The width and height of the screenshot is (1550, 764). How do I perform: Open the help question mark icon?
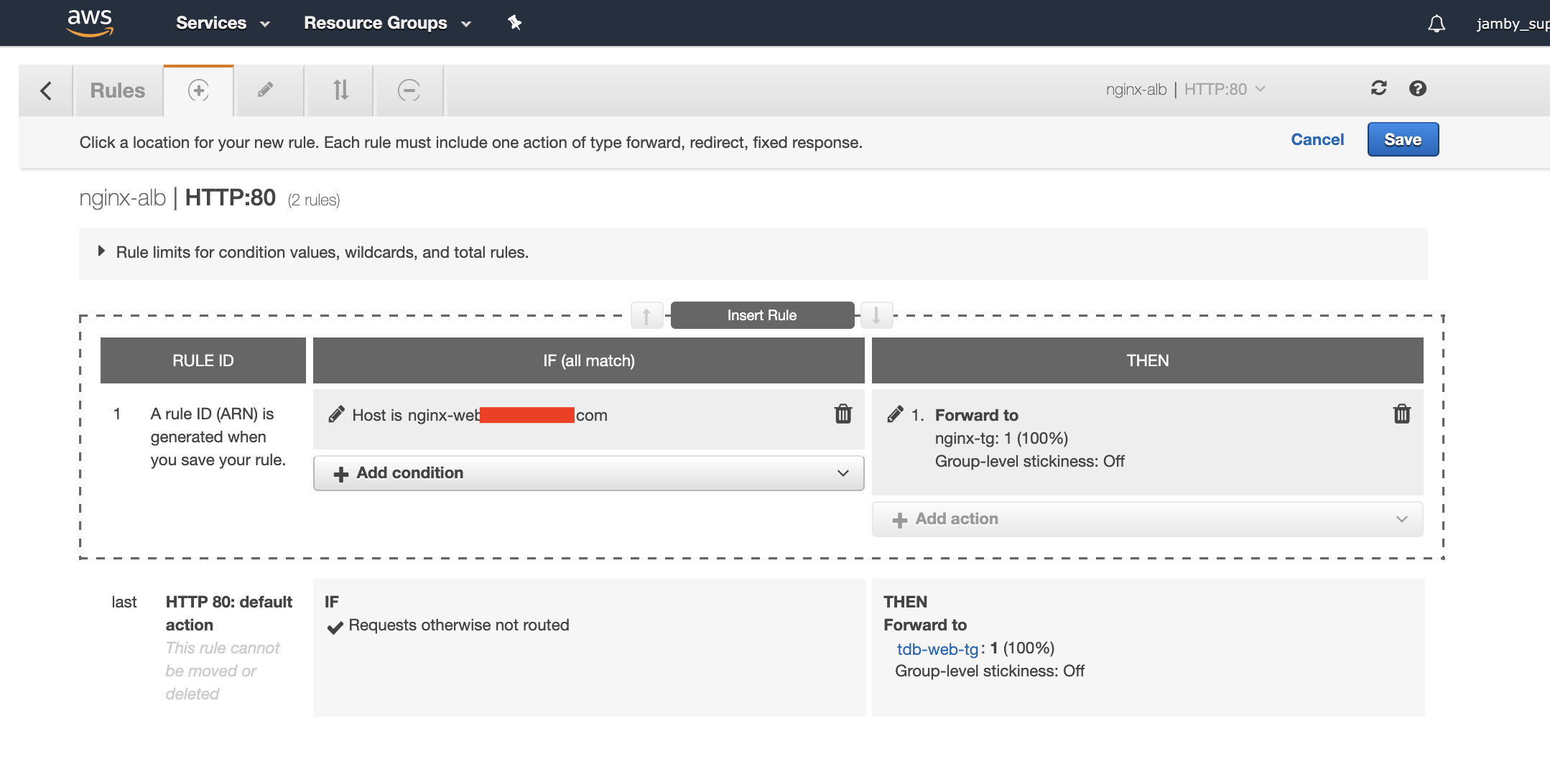pos(1417,88)
